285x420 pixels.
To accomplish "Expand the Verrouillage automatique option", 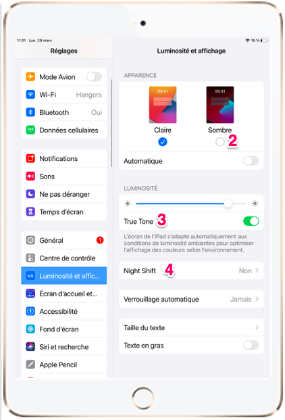I will point(191,299).
